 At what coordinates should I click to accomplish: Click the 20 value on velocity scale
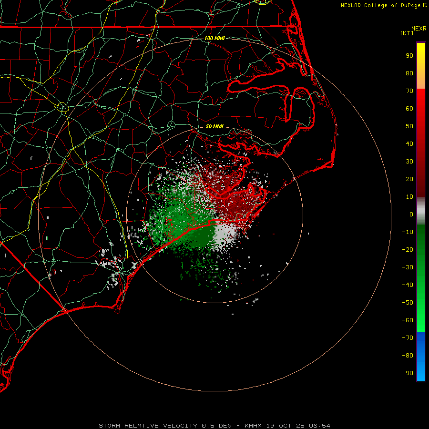coord(409,179)
